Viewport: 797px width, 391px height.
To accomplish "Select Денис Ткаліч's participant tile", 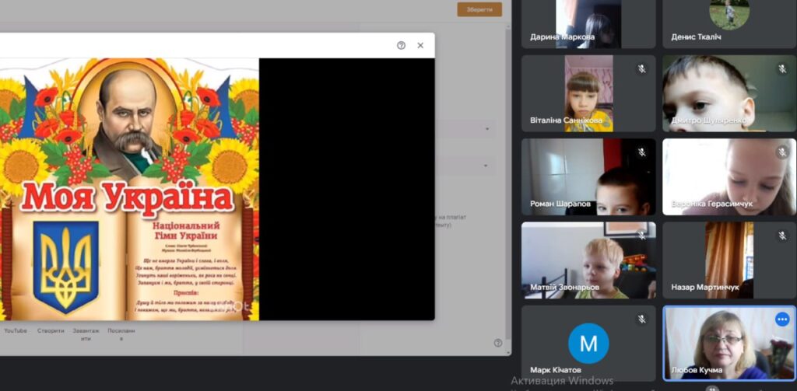I will click(x=729, y=24).
